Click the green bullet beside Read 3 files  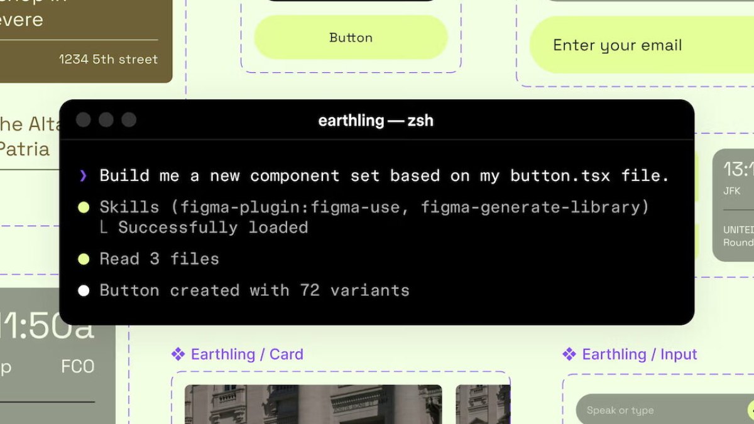click(84, 259)
